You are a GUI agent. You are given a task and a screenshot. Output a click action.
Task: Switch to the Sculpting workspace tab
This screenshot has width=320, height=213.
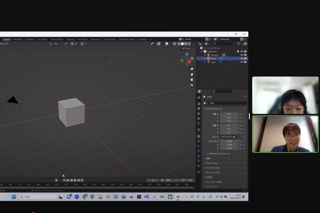pos(30,40)
